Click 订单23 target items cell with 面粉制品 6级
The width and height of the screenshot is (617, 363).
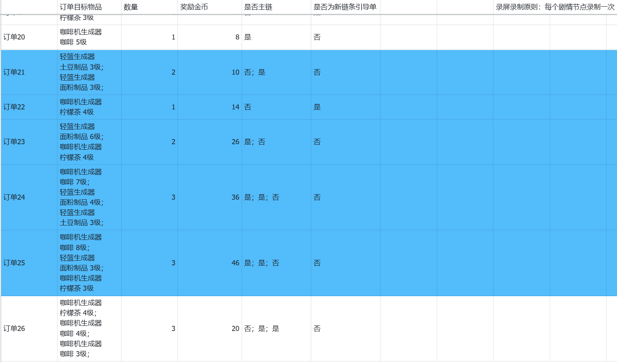coord(89,142)
